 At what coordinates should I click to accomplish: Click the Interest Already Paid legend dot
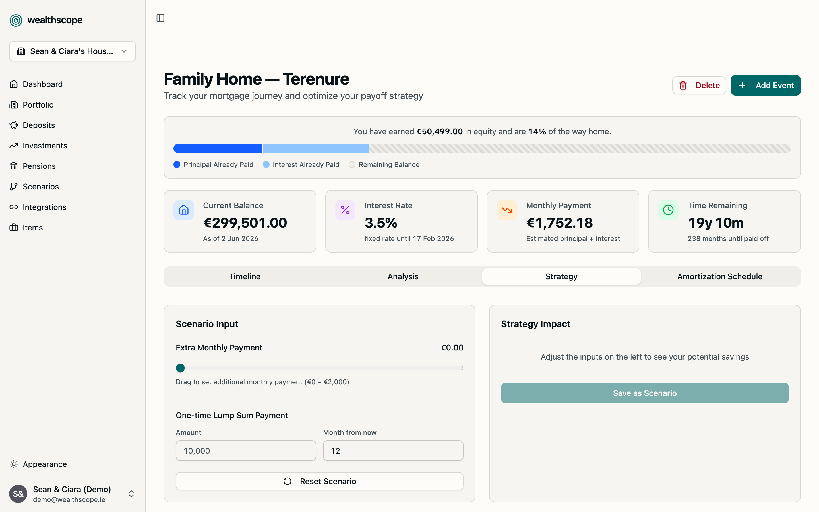(x=266, y=165)
